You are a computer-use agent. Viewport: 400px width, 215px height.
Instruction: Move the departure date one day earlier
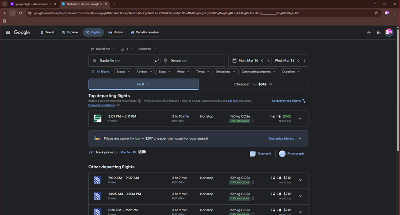(x=262, y=61)
